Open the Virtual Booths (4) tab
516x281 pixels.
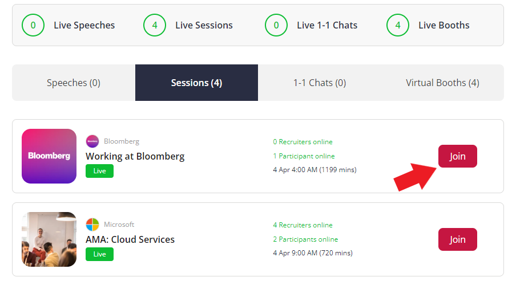[x=442, y=83]
